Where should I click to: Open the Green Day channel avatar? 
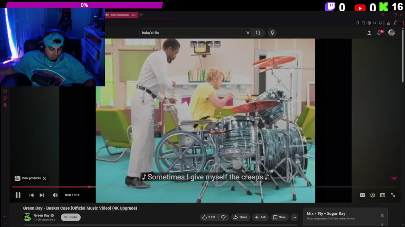(x=28, y=217)
